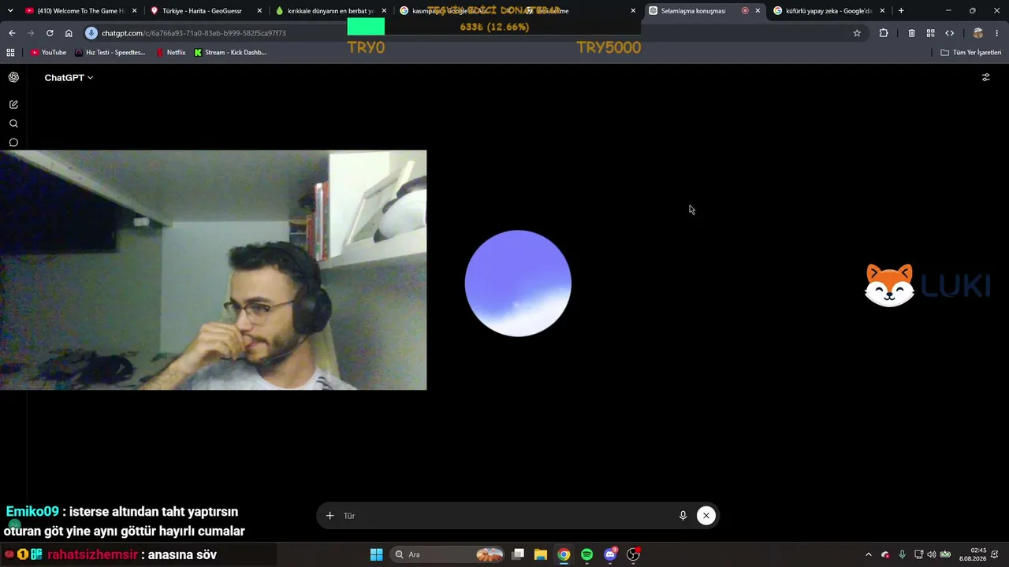Open the Hız Testi - Speedtest bookmark
The image size is (1009, 567).
click(x=110, y=53)
